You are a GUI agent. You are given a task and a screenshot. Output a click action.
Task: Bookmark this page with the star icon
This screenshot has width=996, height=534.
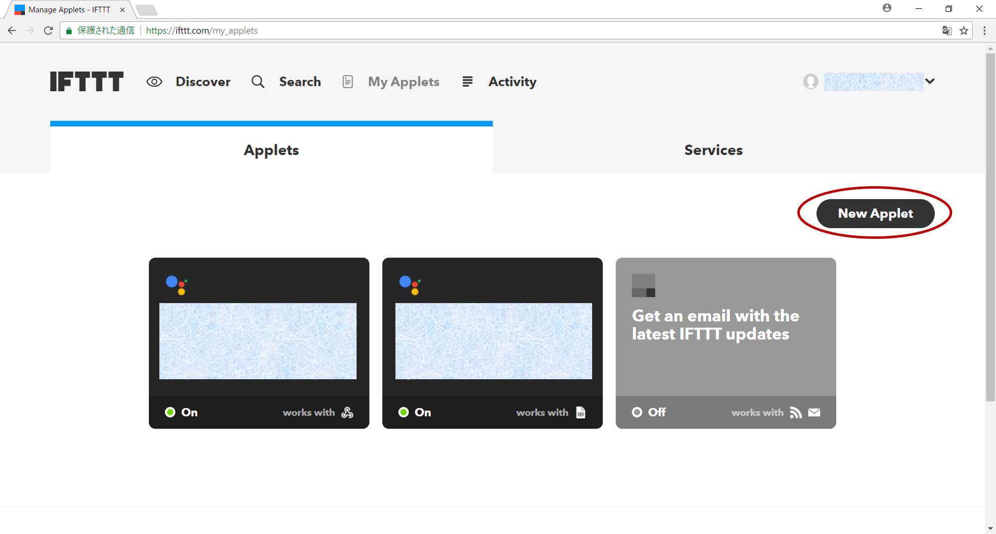964,31
